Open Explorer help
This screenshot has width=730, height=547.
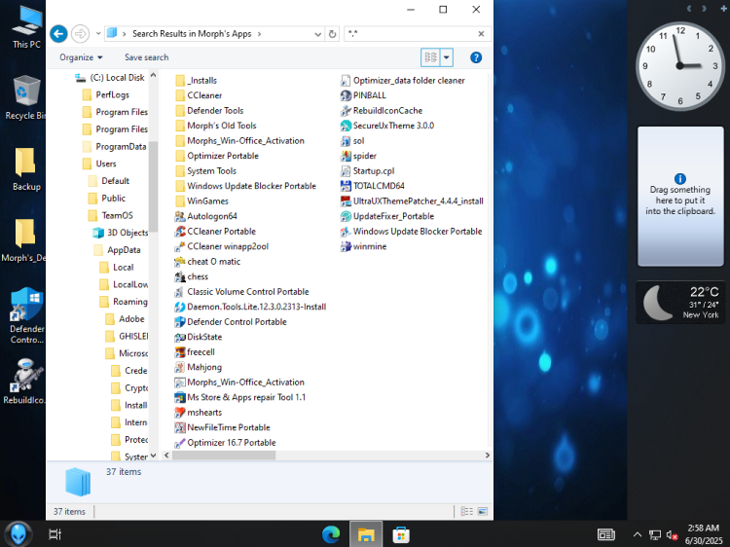pos(476,57)
